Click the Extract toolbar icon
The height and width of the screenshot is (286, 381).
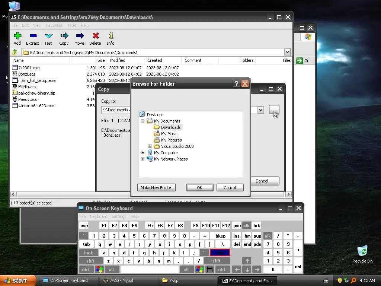click(x=33, y=38)
